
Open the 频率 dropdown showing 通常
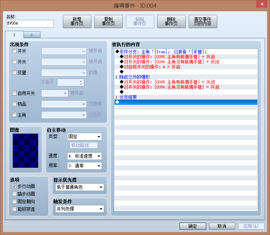coord(85,166)
